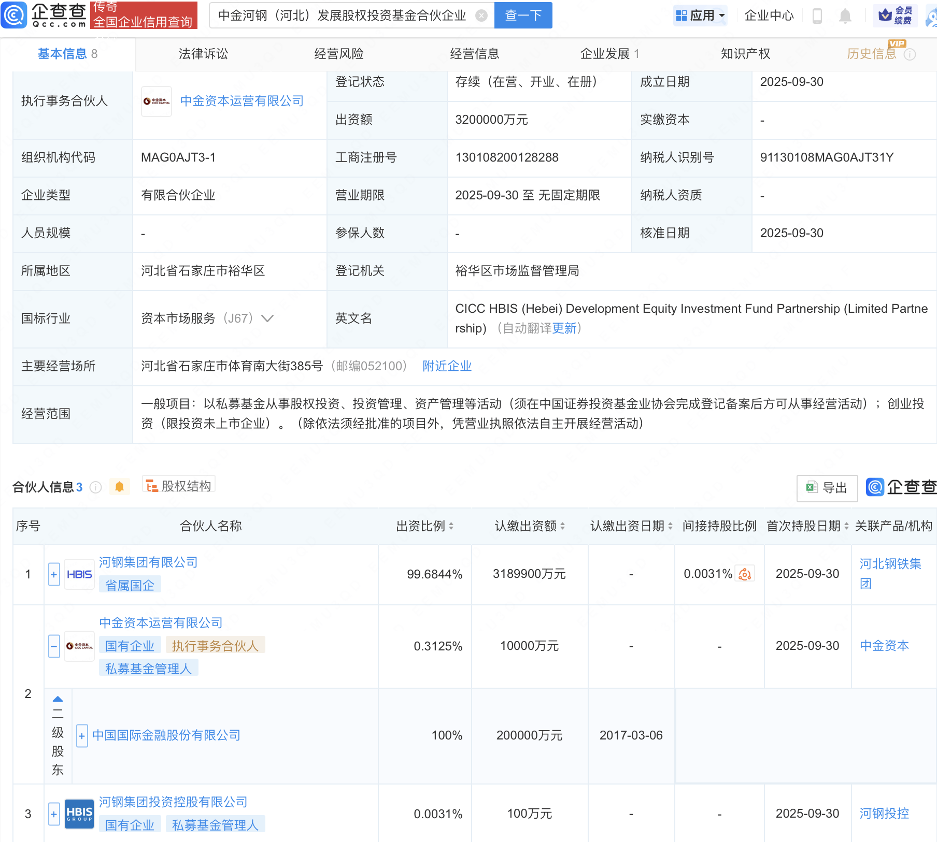Viewport: 937px width, 842px height.
Task: Open indirect shareholding path icon for 0.0031%
Action: [745, 574]
